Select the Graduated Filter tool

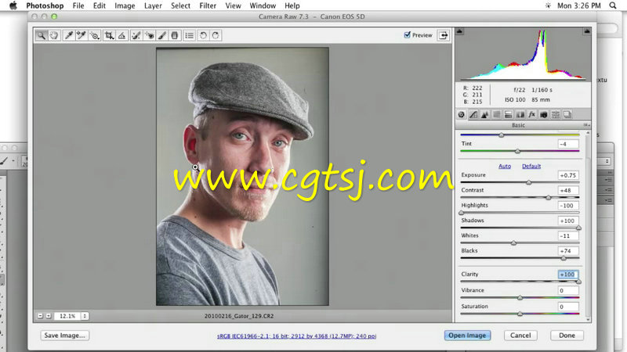tap(174, 35)
